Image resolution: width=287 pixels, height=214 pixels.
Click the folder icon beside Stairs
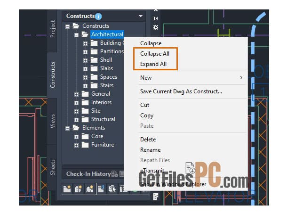(94, 85)
